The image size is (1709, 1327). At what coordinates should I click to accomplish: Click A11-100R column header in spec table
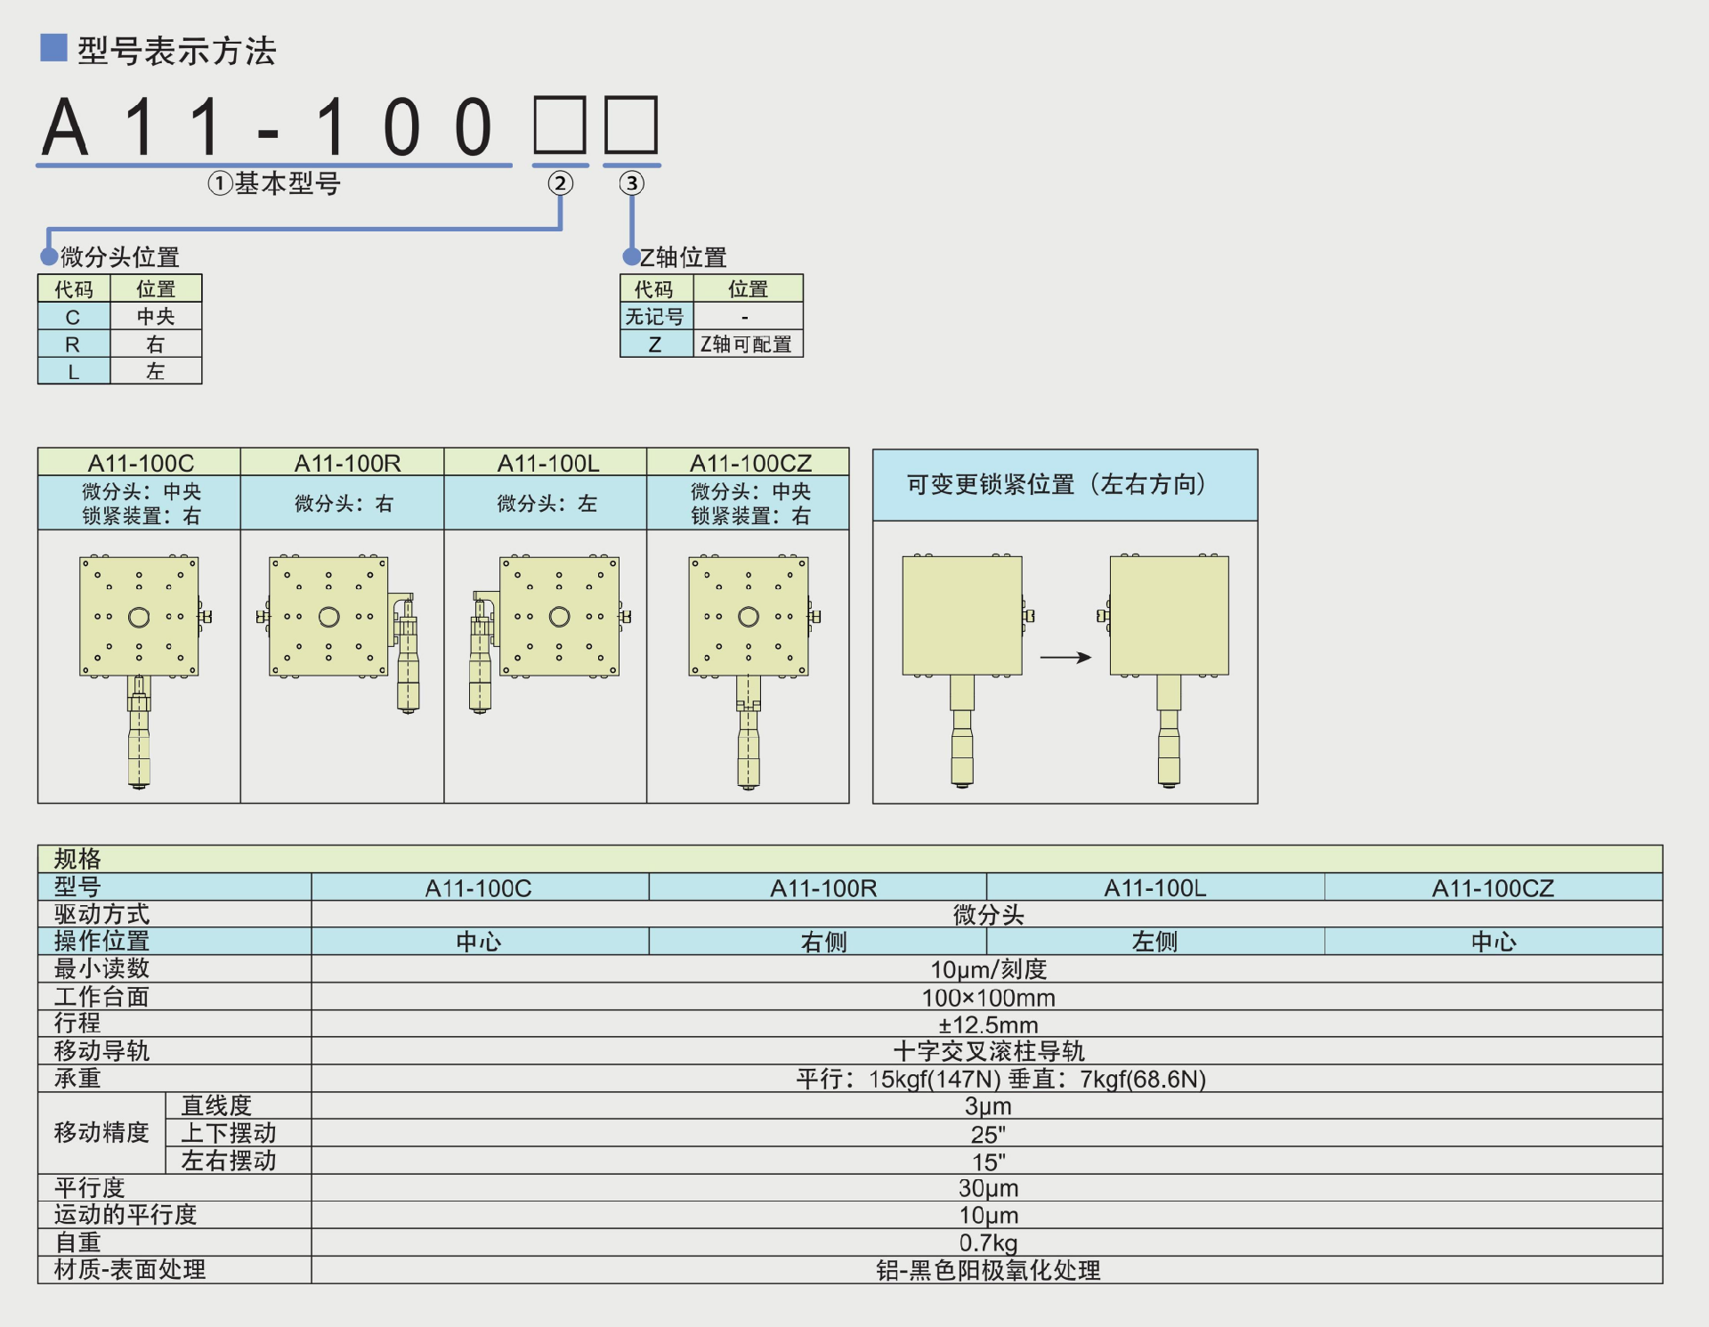(823, 887)
